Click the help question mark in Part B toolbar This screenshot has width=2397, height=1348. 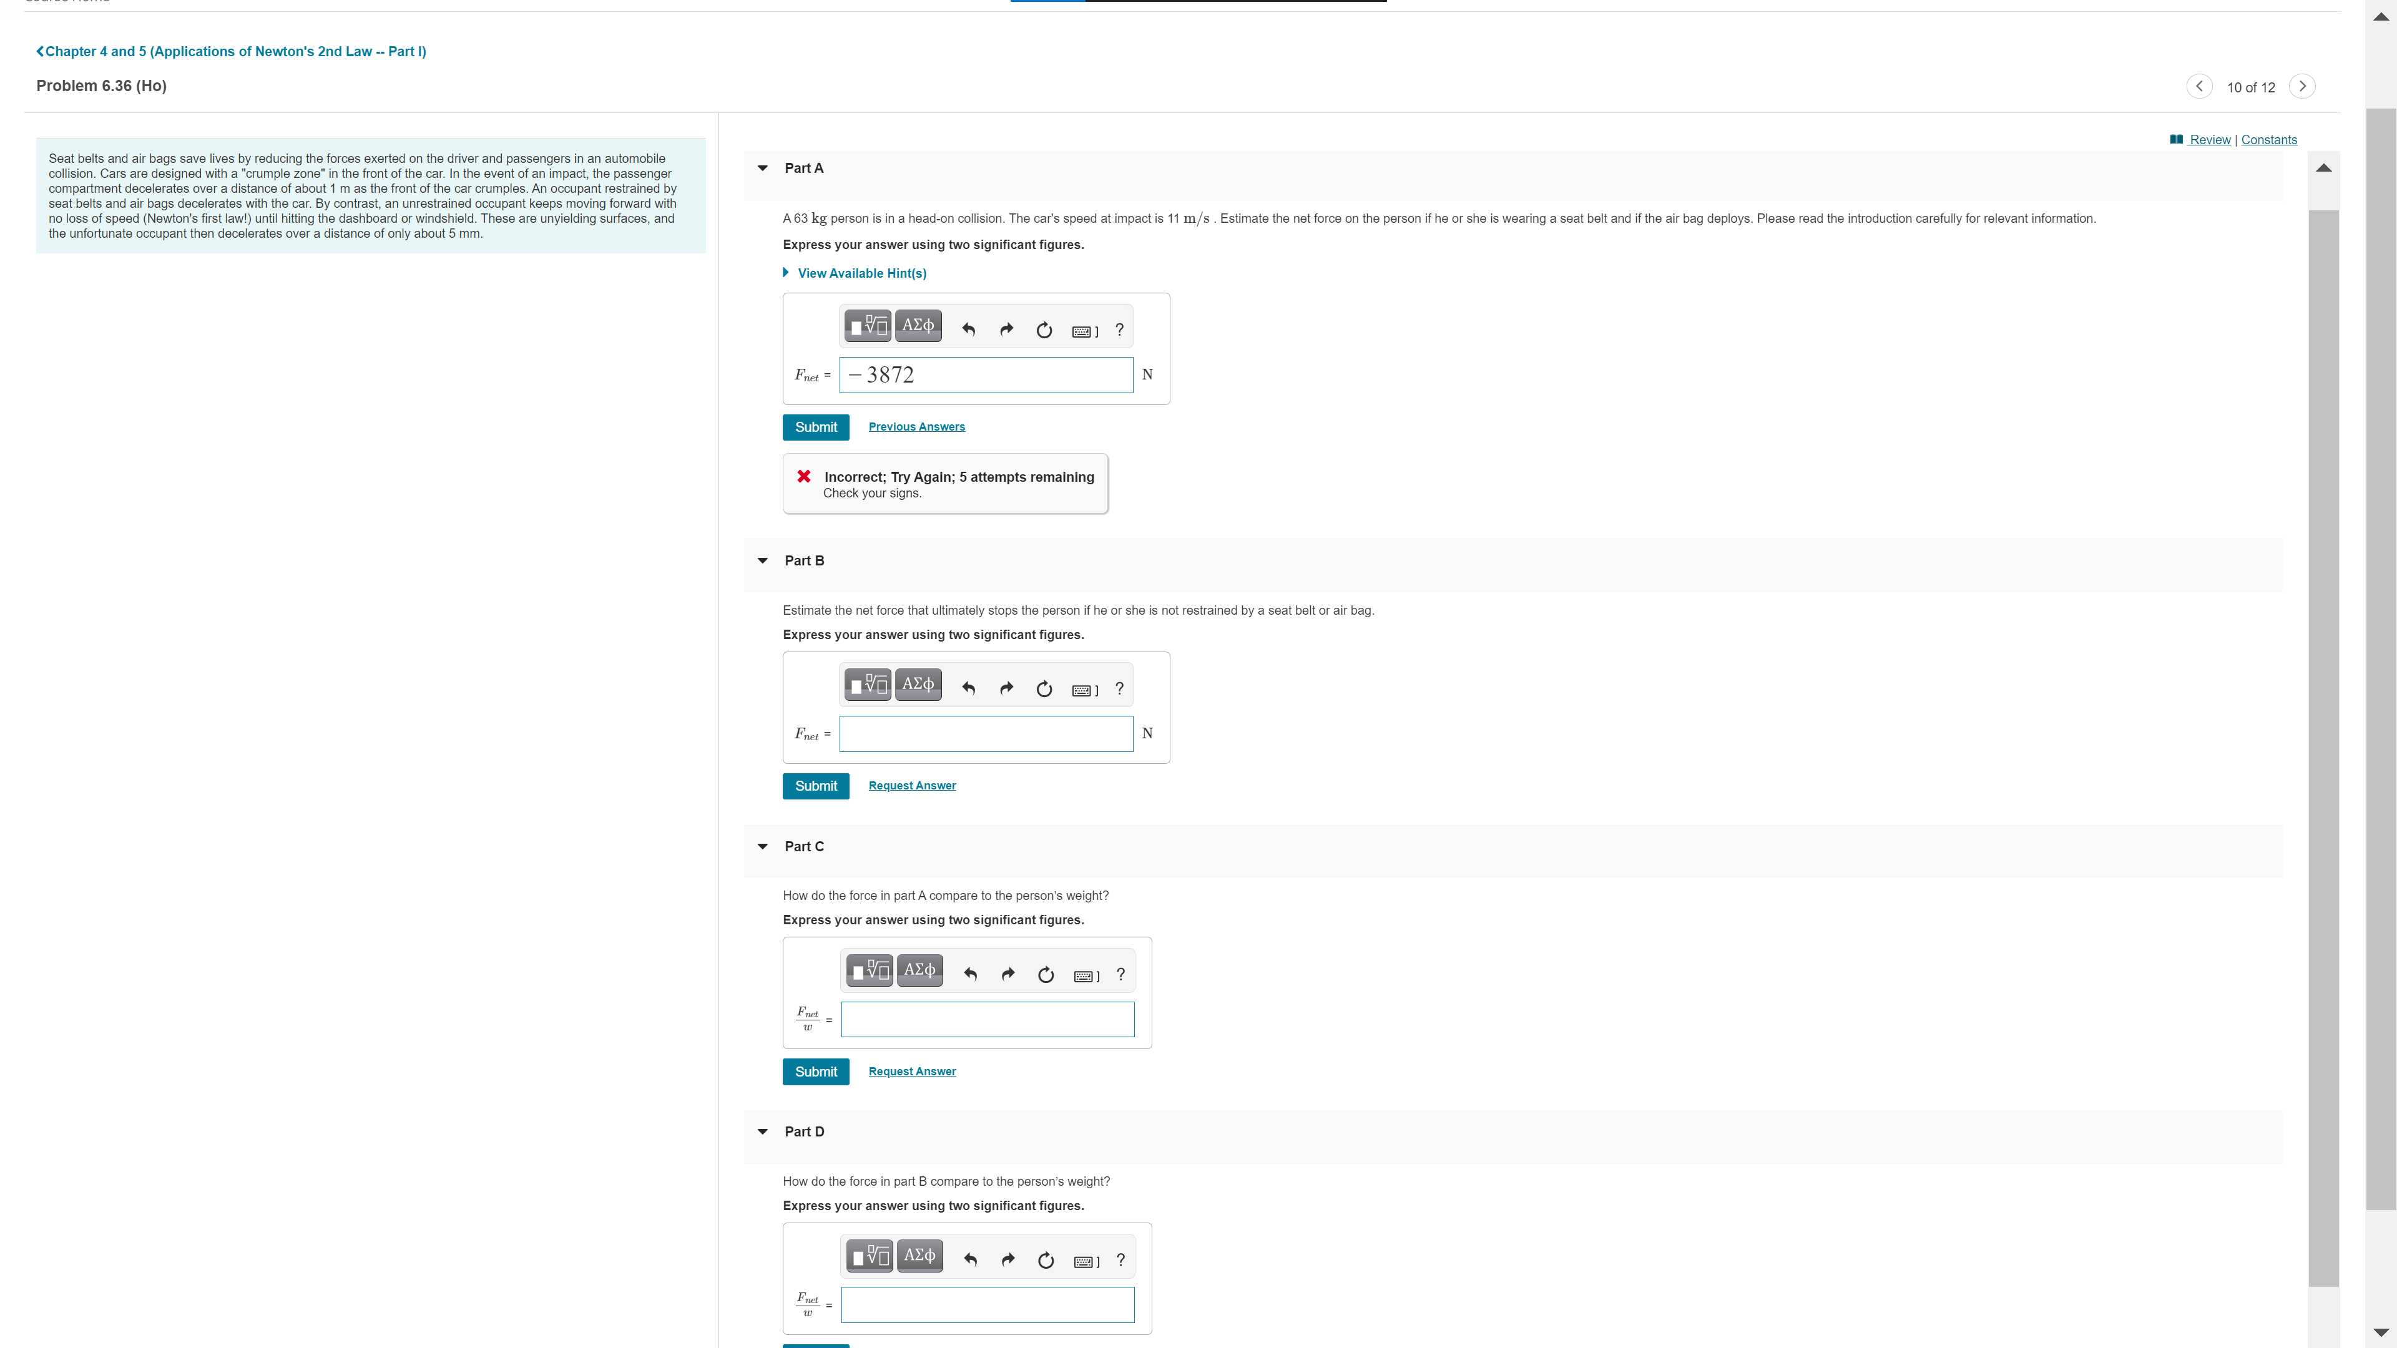click(x=1119, y=688)
